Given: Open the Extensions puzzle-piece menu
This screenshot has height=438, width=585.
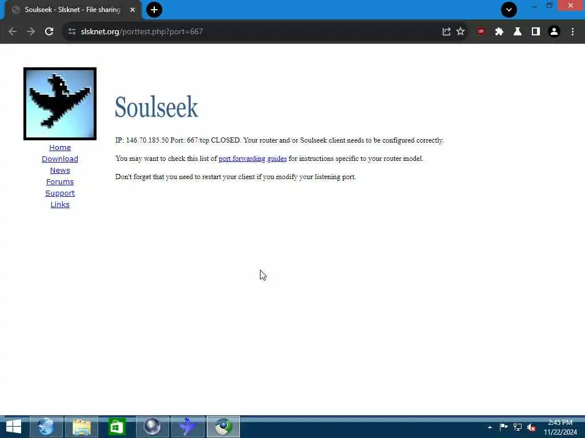Looking at the screenshot, I should coord(499,32).
